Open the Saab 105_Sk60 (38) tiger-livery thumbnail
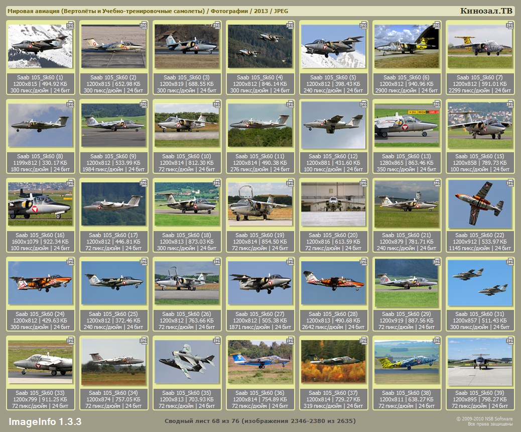 (407, 362)
